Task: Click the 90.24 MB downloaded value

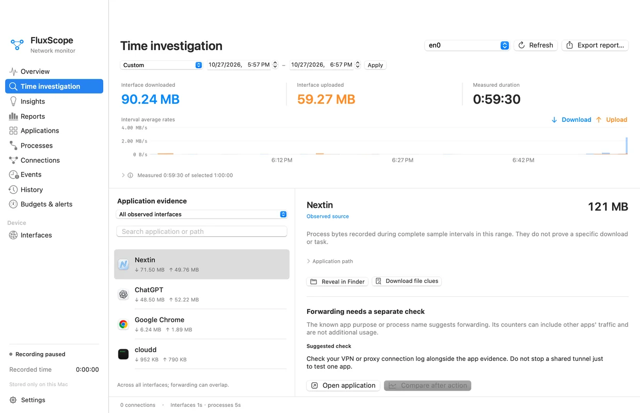Action: [x=150, y=99]
